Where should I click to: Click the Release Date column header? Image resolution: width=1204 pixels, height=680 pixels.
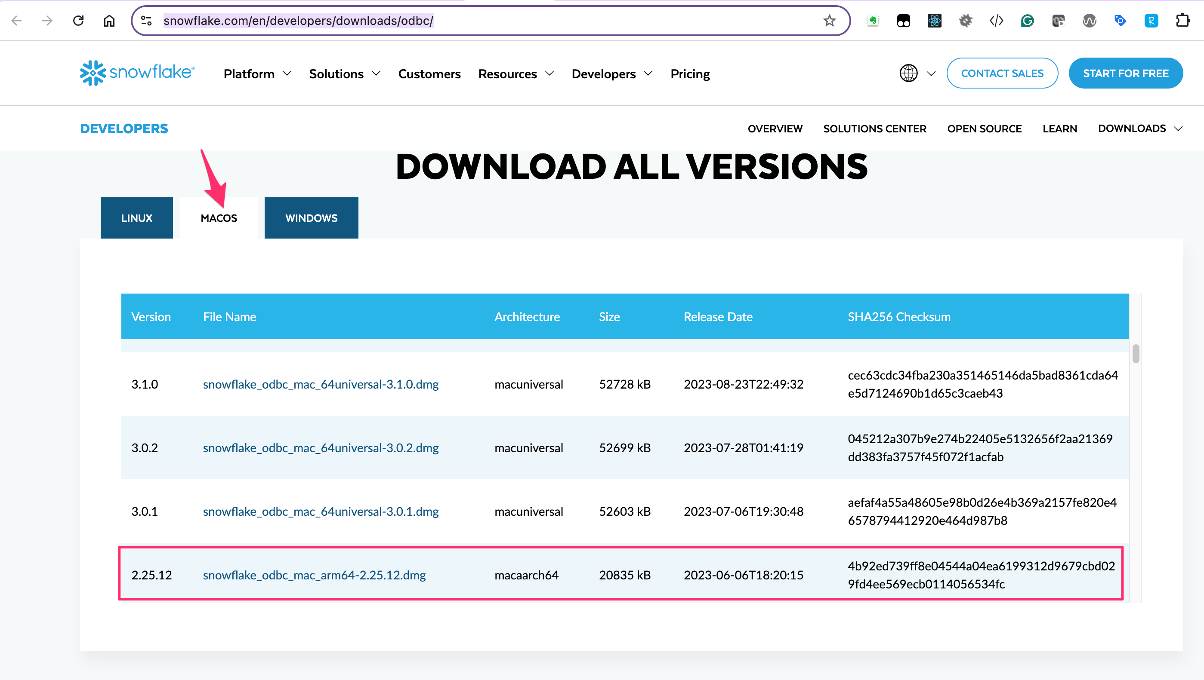coord(718,317)
